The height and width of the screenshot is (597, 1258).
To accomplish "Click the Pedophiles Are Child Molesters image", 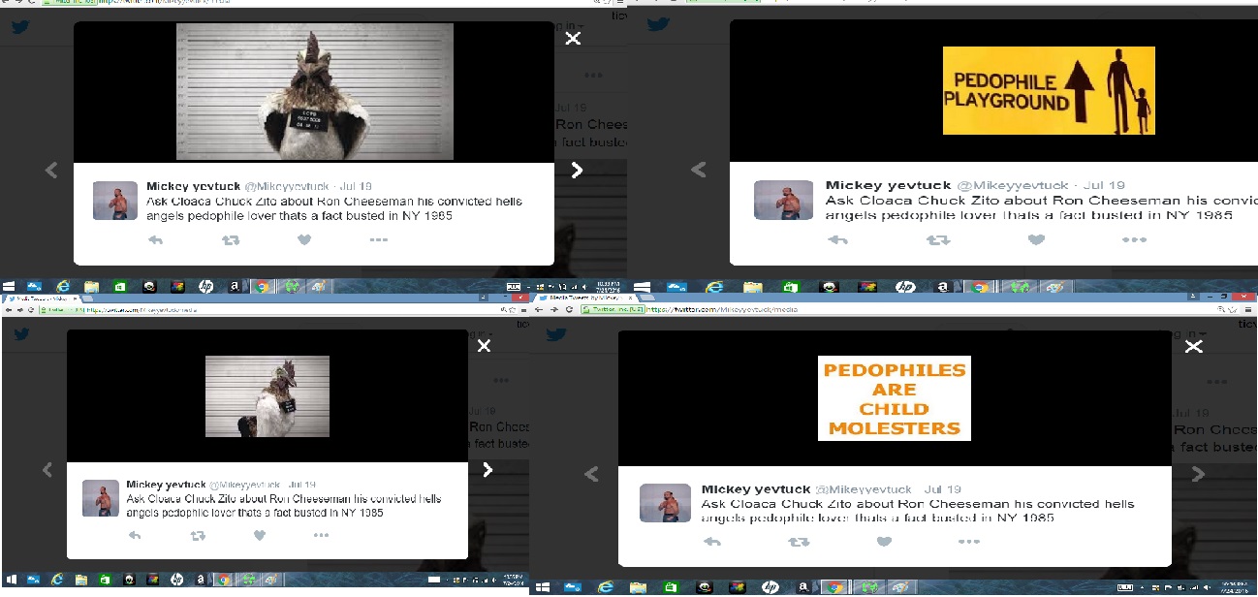I will [x=894, y=398].
